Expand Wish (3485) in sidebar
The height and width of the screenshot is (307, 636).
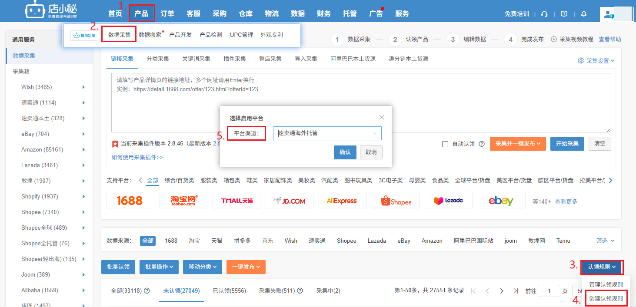coord(83,87)
